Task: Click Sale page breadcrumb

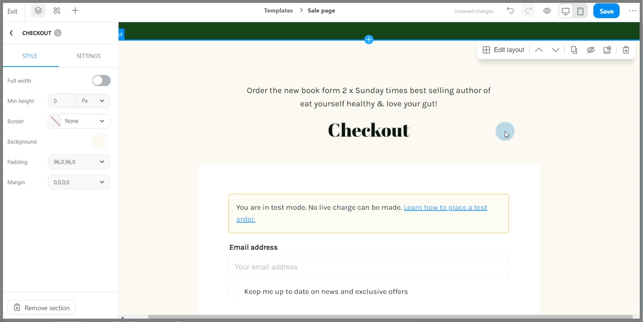Action: coord(321,10)
